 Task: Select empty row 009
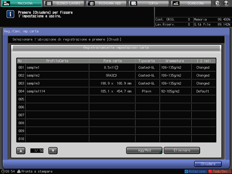tap(116, 131)
